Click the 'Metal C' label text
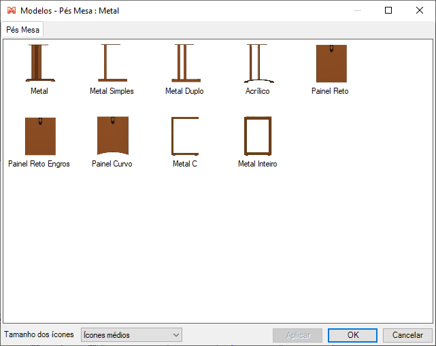 (185, 164)
